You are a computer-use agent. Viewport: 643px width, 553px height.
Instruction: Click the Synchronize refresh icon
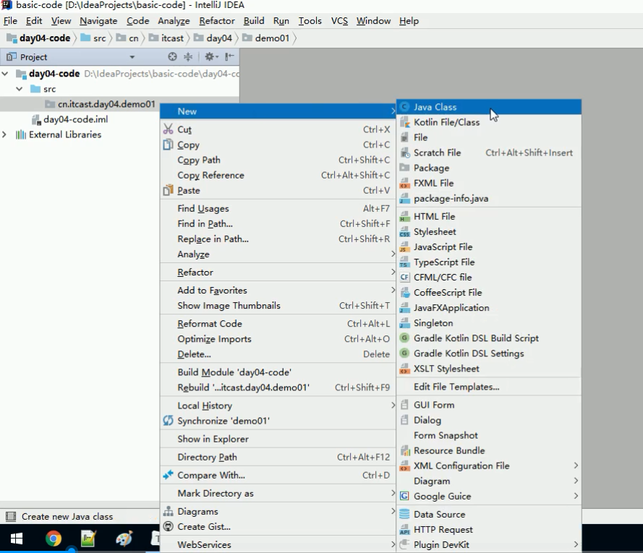pos(168,421)
